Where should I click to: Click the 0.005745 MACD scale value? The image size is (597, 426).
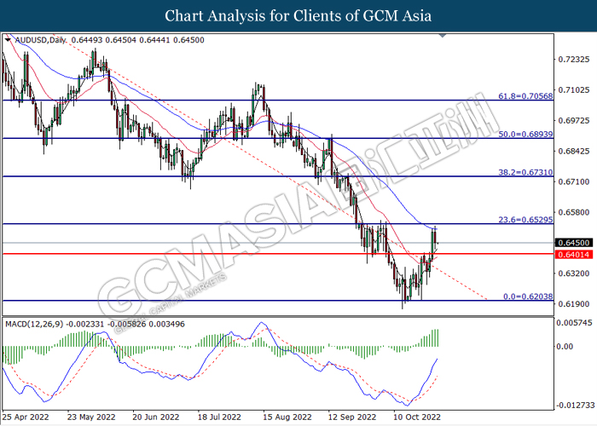pos(575,323)
